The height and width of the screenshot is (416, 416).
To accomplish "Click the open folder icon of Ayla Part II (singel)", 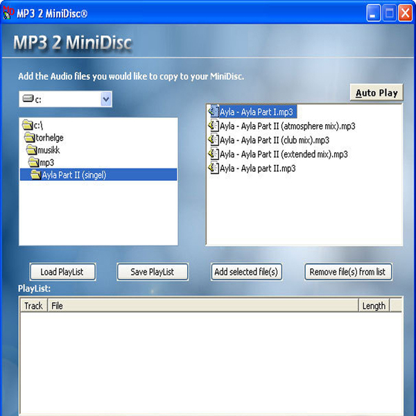I will point(36,175).
